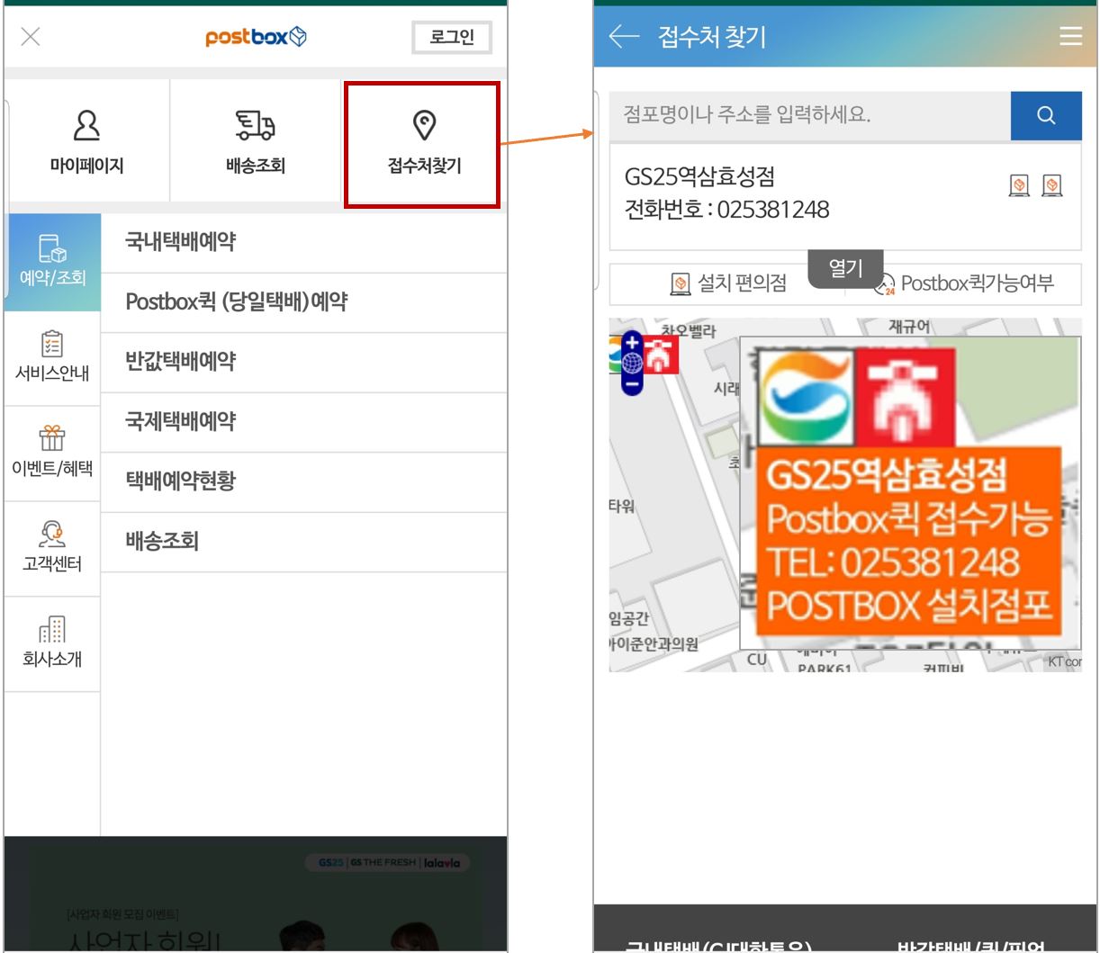Choose 국내택배예약 menu entry
1100x953 pixels.
pyautogui.click(x=304, y=242)
